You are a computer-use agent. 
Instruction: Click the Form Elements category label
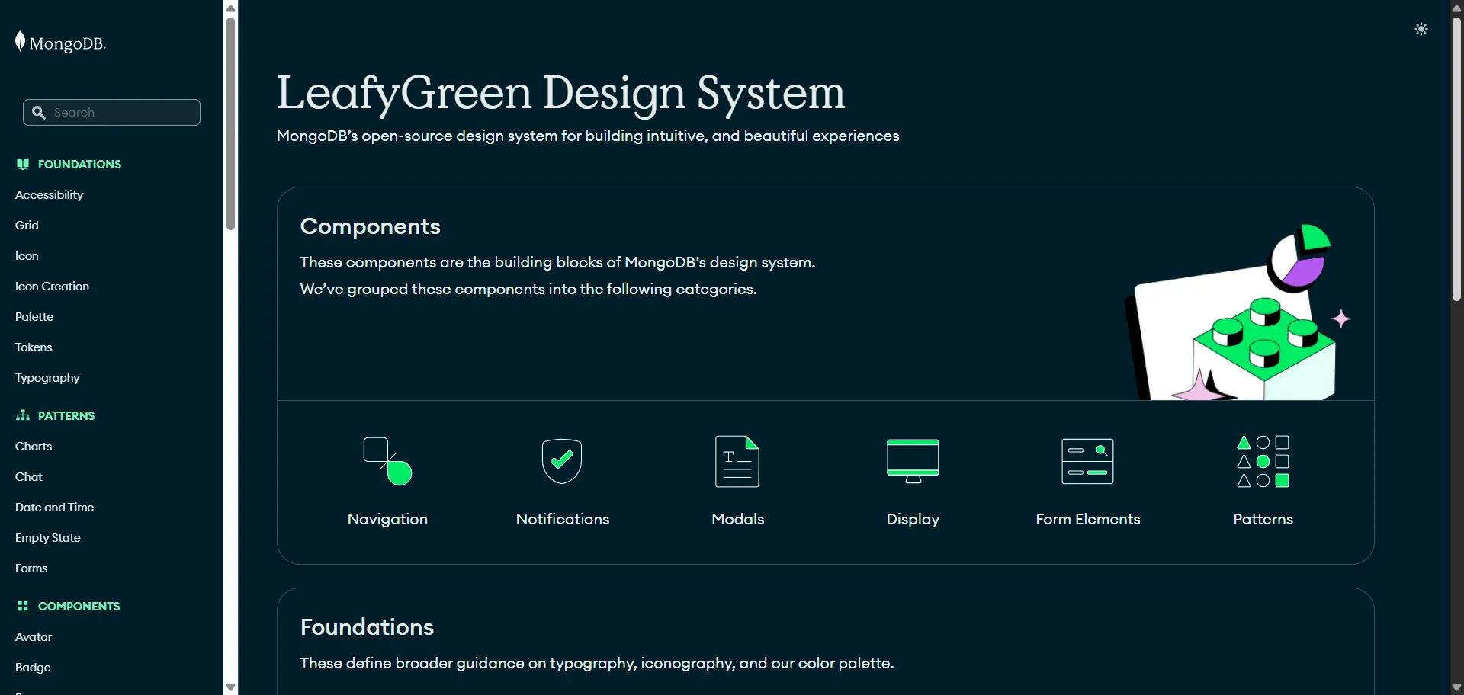(1088, 519)
